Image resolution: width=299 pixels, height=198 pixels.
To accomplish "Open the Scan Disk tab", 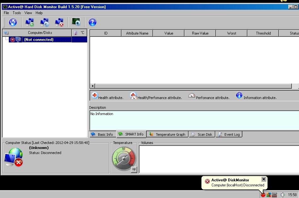I will [202, 135].
